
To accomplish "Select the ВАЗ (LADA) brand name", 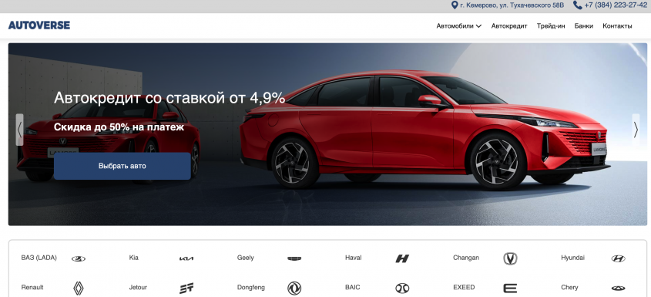I will 39,258.
